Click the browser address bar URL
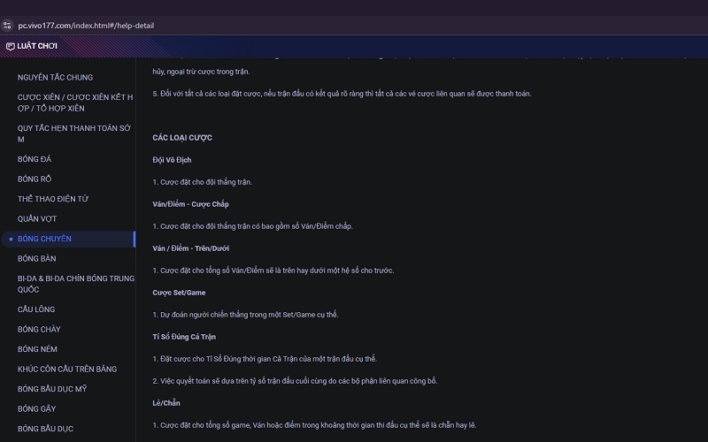Image resolution: width=708 pixels, height=442 pixels. (x=86, y=25)
